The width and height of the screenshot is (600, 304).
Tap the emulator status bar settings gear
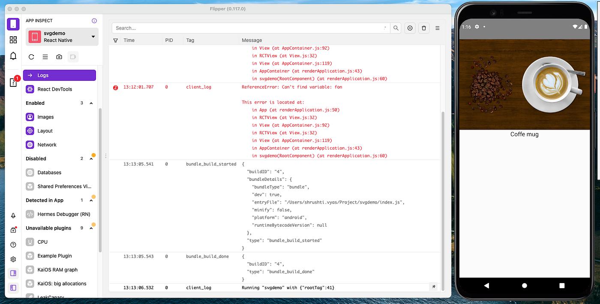click(477, 27)
